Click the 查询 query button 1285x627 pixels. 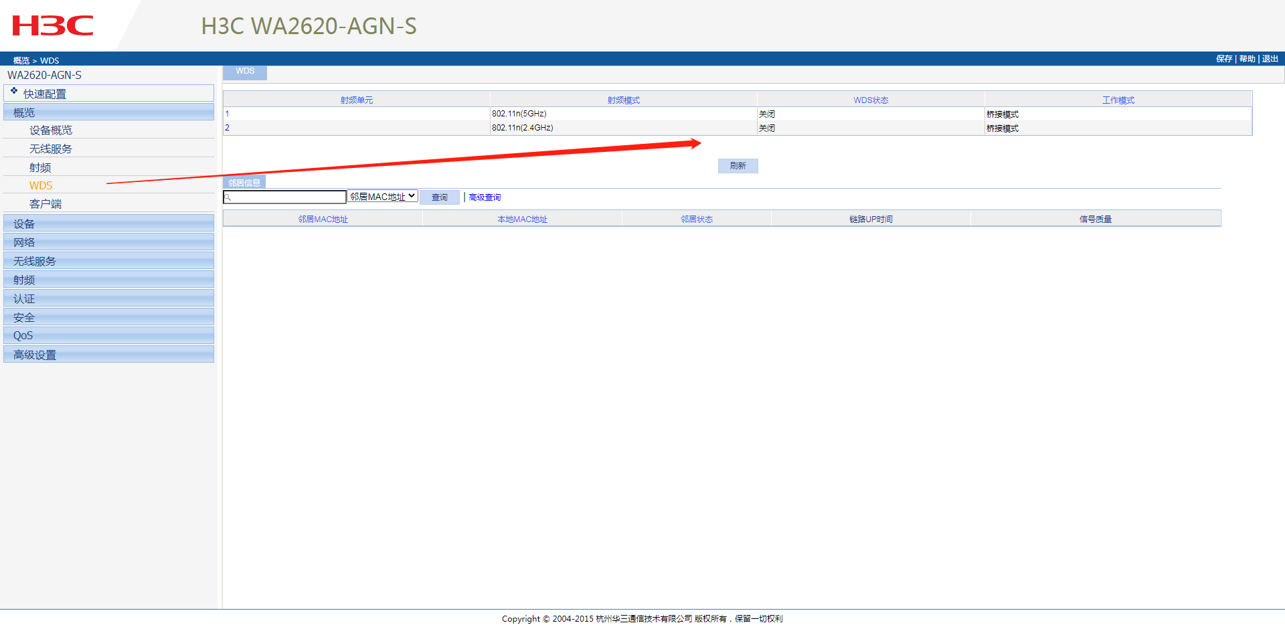(x=440, y=197)
